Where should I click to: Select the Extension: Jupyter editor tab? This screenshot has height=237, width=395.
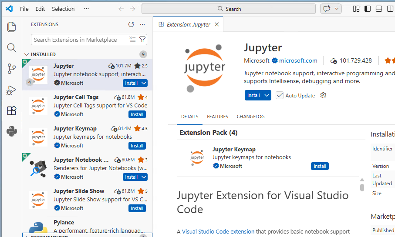point(188,24)
